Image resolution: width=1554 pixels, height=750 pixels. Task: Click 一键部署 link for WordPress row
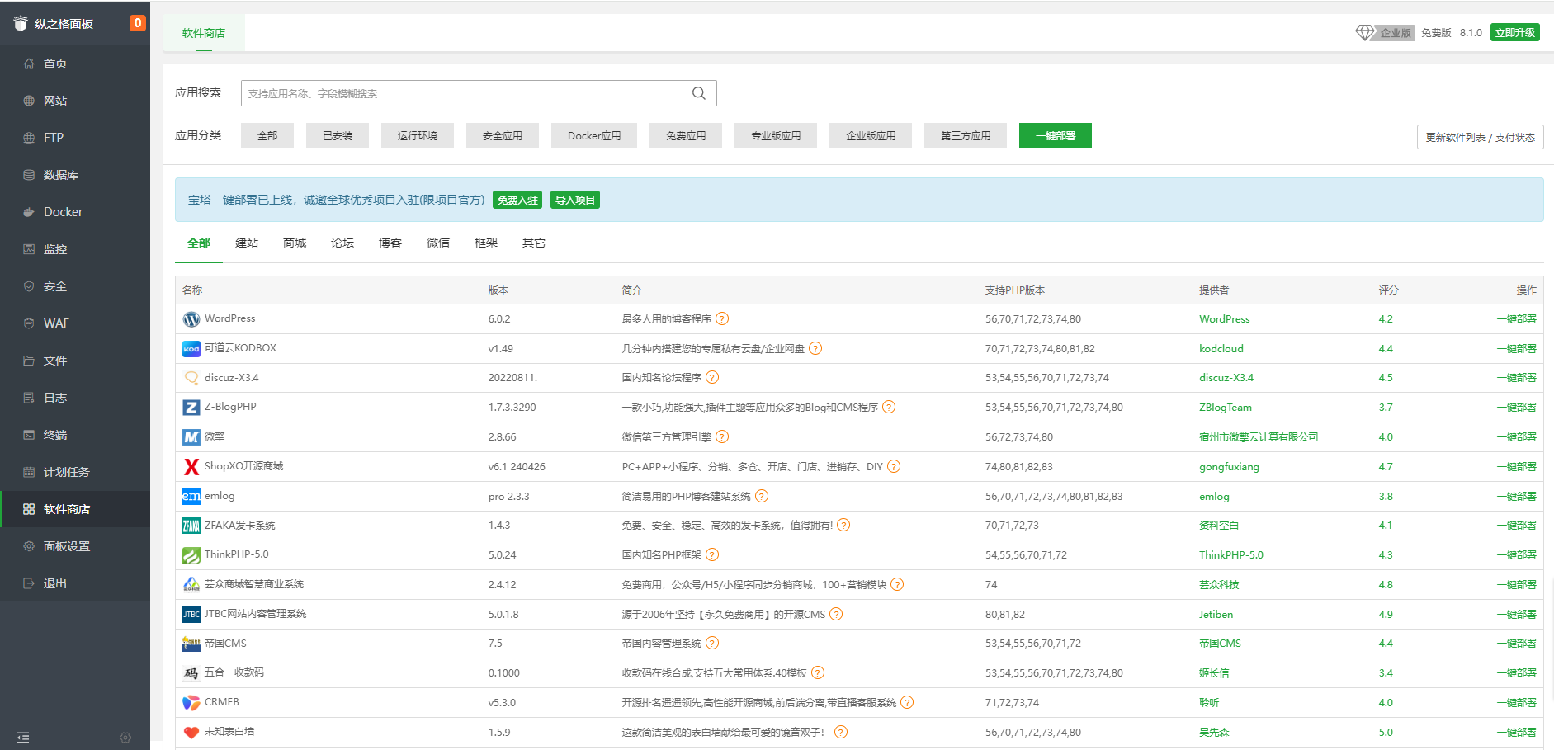(x=1517, y=319)
